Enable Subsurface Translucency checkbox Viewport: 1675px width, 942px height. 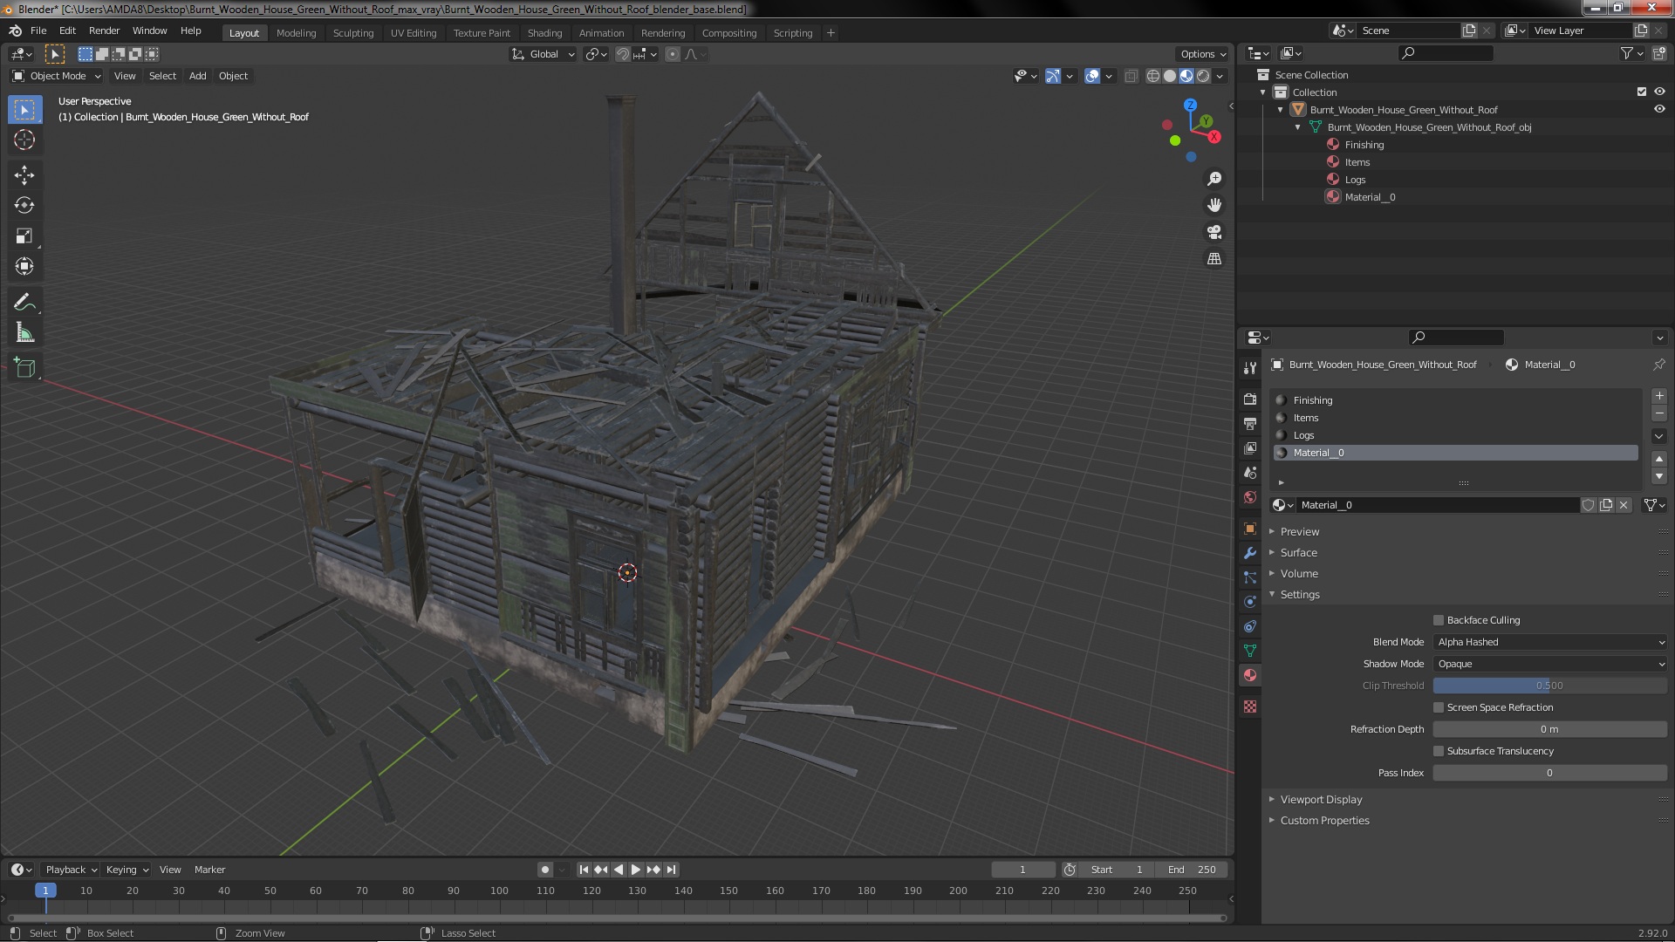point(1439,751)
